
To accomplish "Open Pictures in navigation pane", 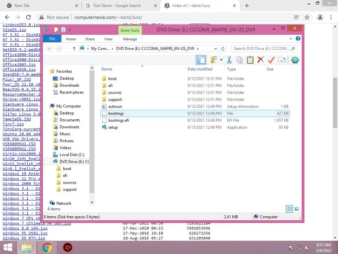I will click(x=67, y=141).
